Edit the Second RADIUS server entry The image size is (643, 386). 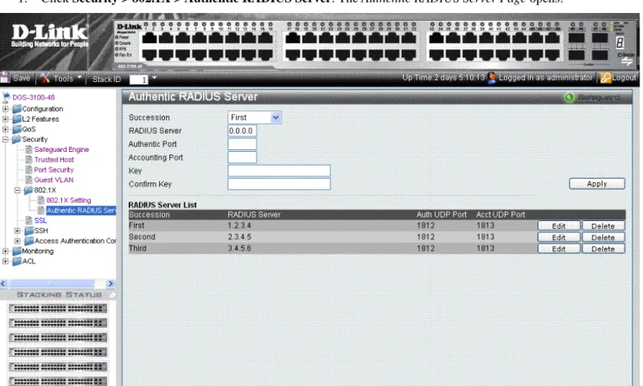558,237
